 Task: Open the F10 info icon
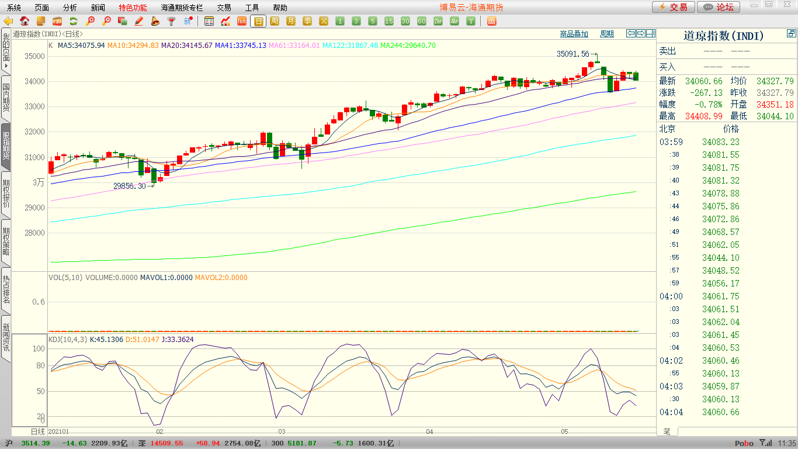tap(57, 22)
